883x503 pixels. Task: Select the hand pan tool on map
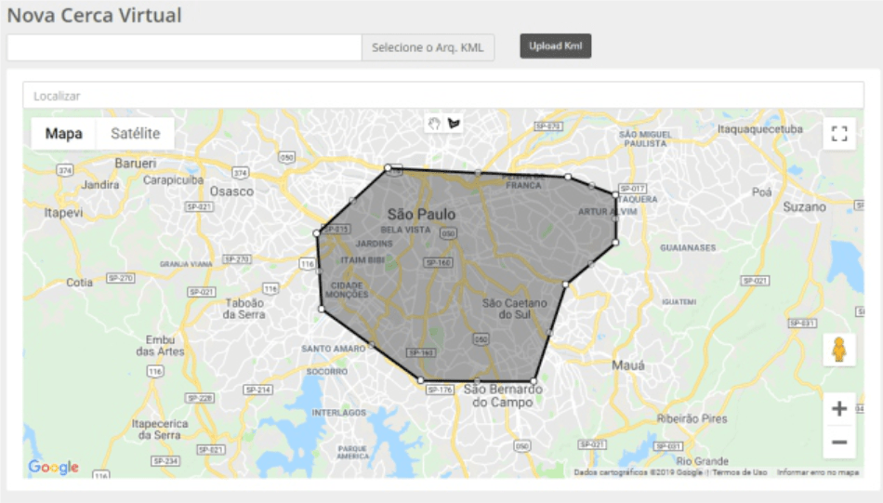[433, 123]
